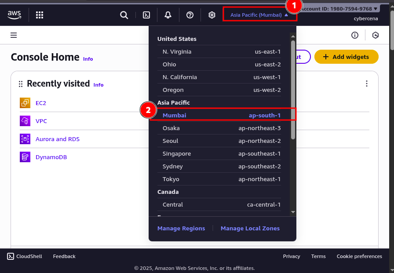The width and height of the screenshot is (394, 273).
Task: Open the services grid menu
Action: 40,15
